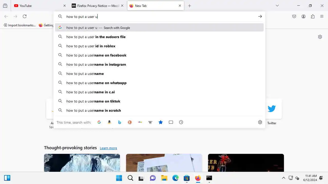
Task: Open the Widgets icon on taskbar
Action: 7,178
